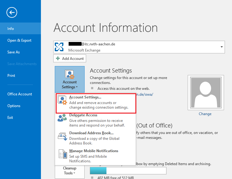The width and height of the screenshot is (232, 179).
Task: Click the Manage Mobile Notifications phone icon
Action: [63, 154]
